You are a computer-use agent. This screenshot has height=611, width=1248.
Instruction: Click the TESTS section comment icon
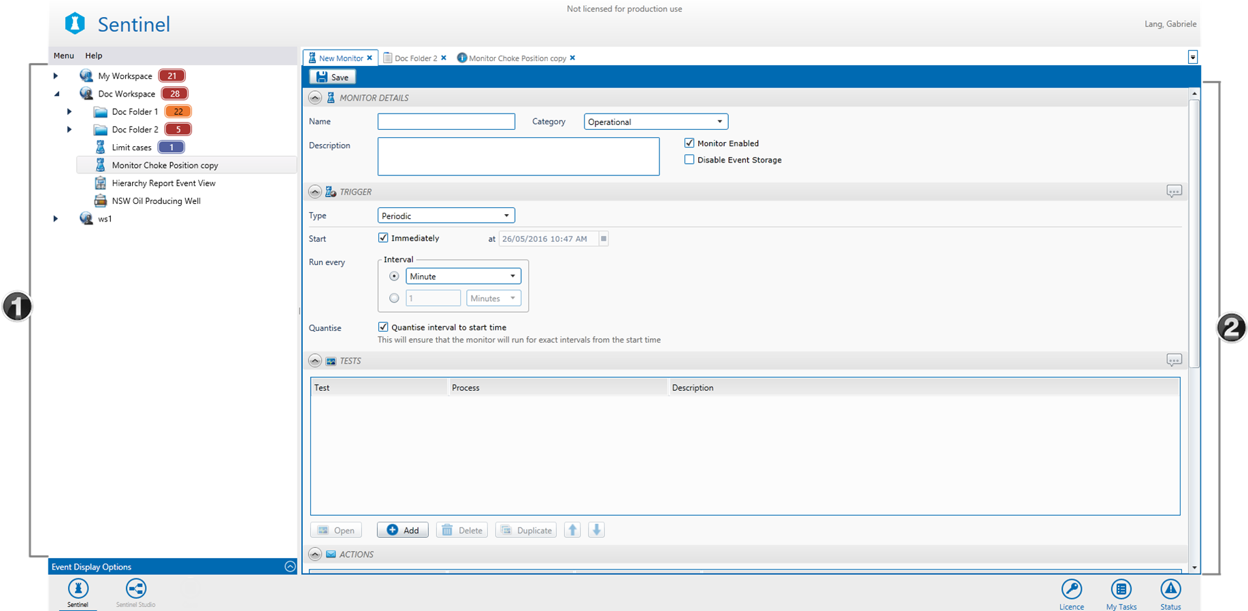(1174, 360)
